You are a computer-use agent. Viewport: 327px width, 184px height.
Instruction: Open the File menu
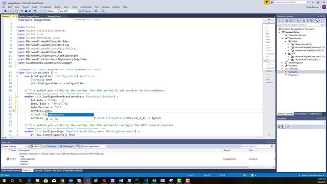(x=4, y=7)
